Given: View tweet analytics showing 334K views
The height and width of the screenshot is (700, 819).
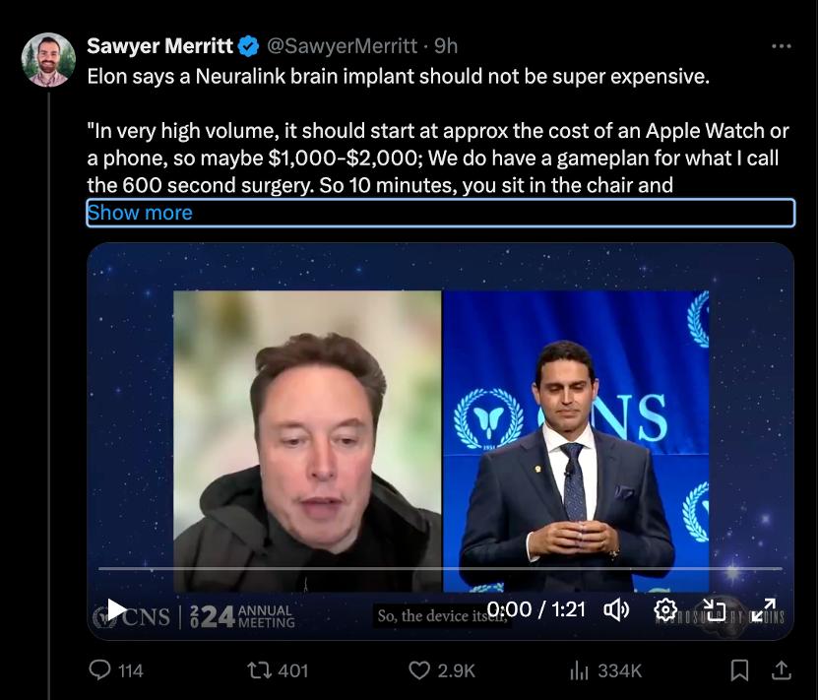Looking at the screenshot, I should [x=579, y=670].
